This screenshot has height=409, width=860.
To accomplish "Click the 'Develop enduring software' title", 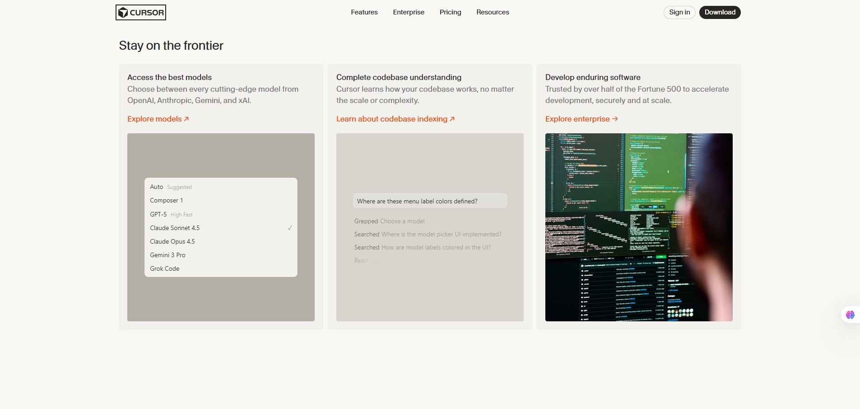I will coord(593,77).
